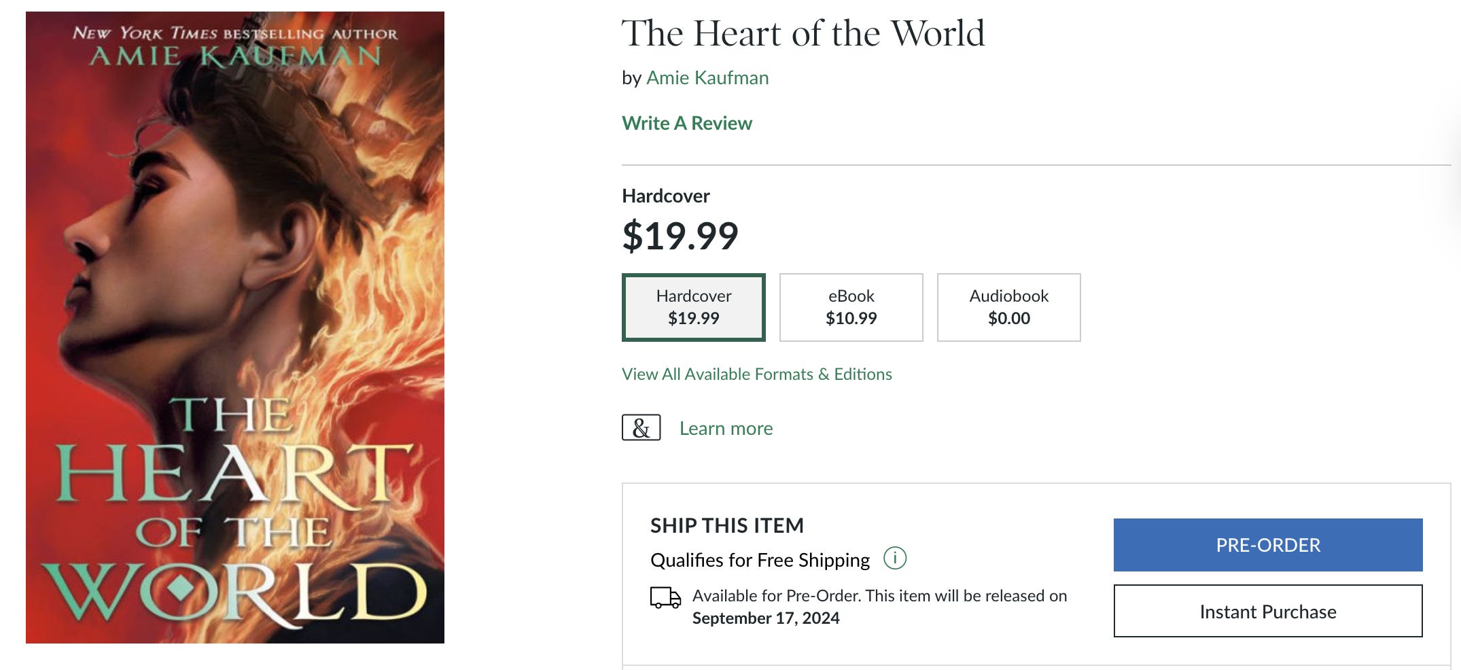Click the Qualifies for Free Shipping text
The image size is (1461, 670).
(x=760, y=560)
